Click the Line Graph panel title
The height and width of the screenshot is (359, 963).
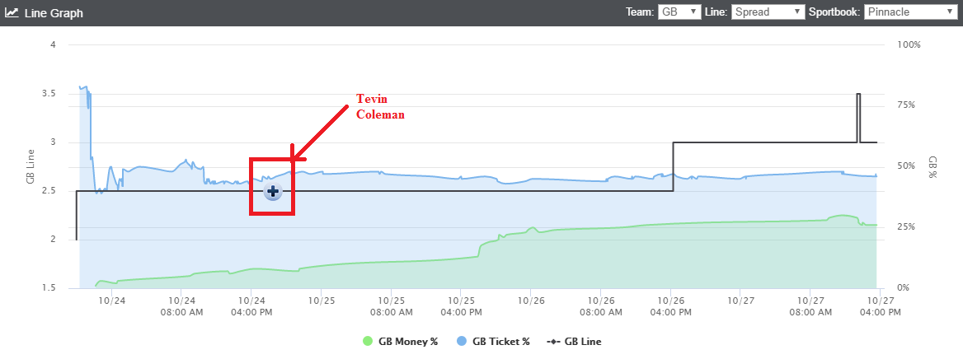click(54, 13)
